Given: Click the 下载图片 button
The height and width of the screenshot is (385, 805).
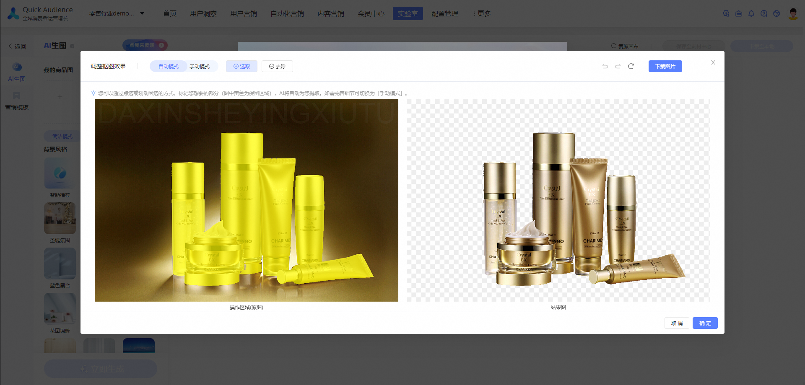Looking at the screenshot, I should coord(665,66).
